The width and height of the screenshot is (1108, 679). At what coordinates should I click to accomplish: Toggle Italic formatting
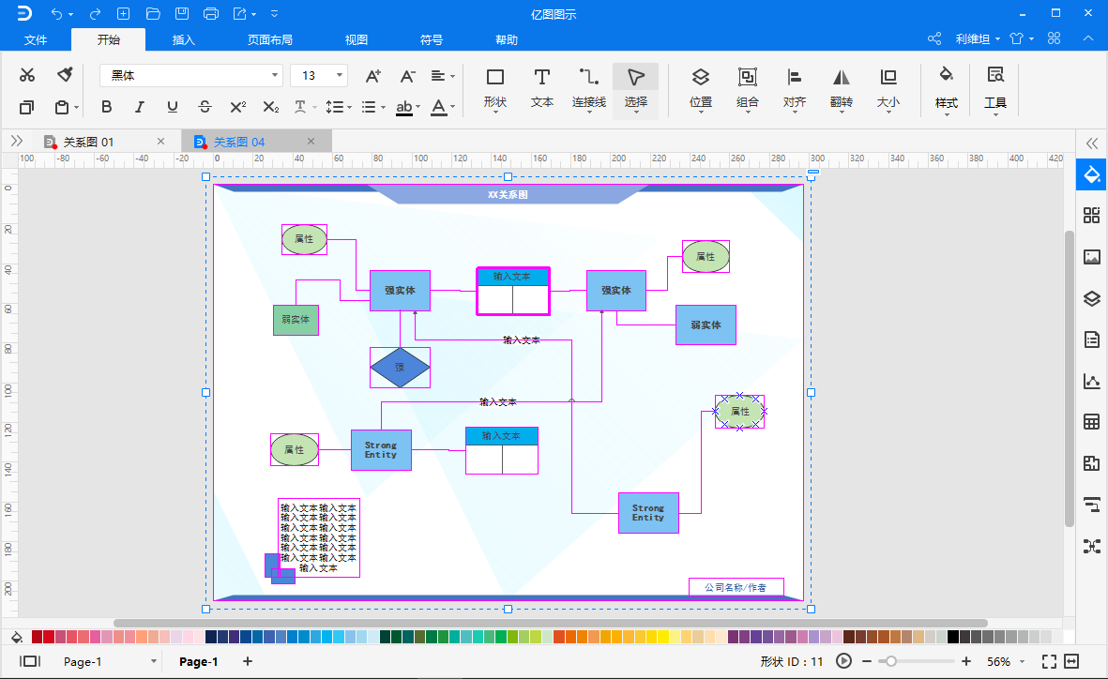139,107
